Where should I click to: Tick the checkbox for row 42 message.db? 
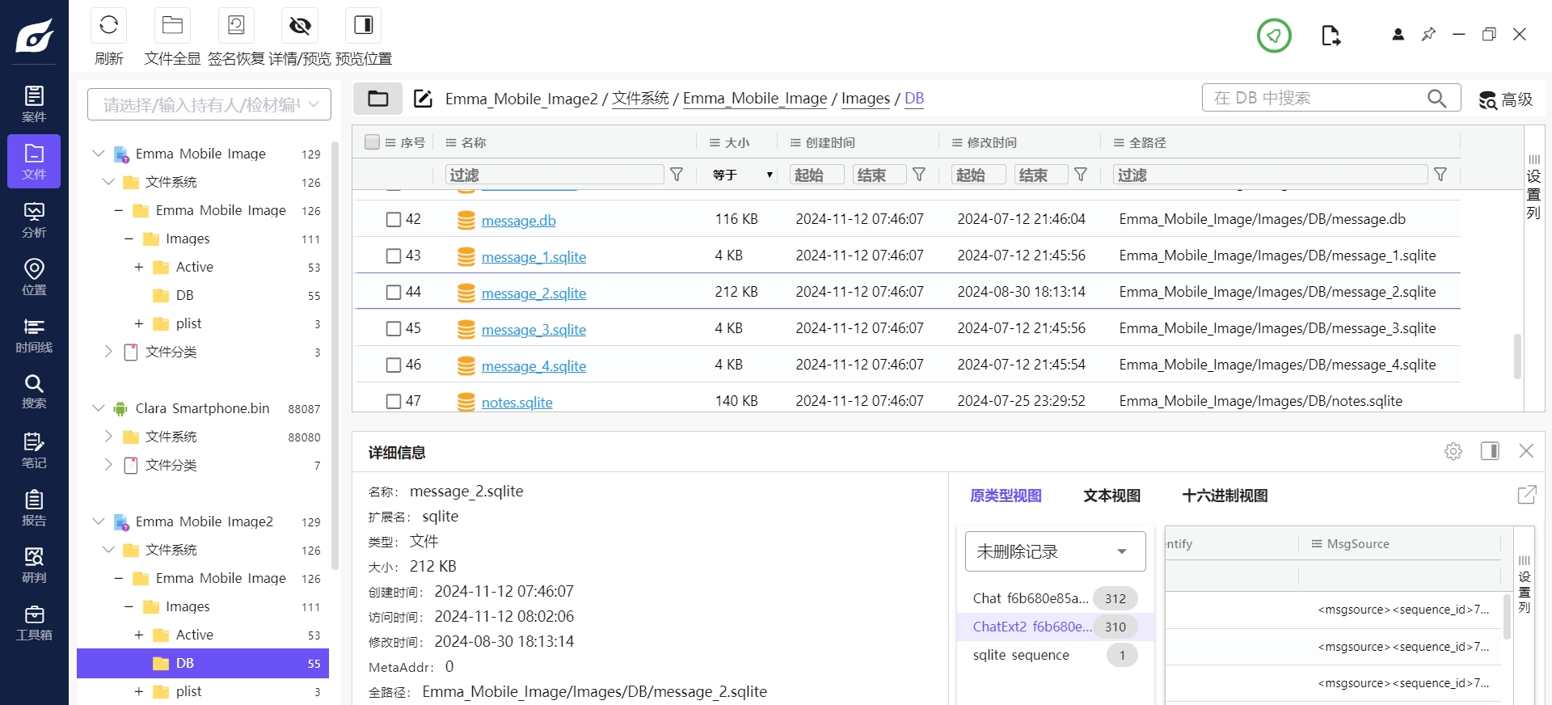[x=394, y=219]
